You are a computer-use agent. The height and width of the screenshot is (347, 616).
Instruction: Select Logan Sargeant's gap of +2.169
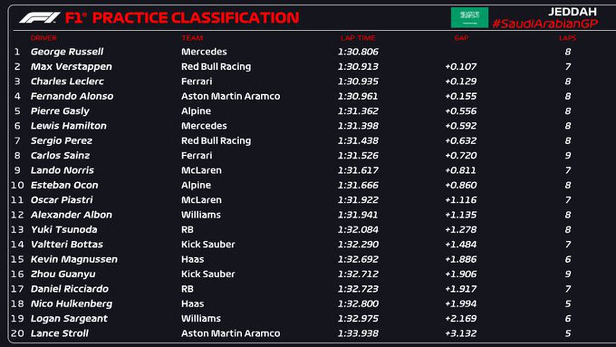[461, 318]
